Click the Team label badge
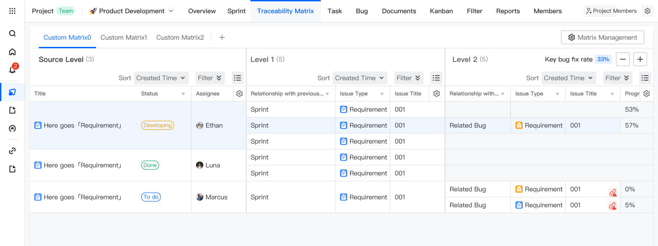 66,11
